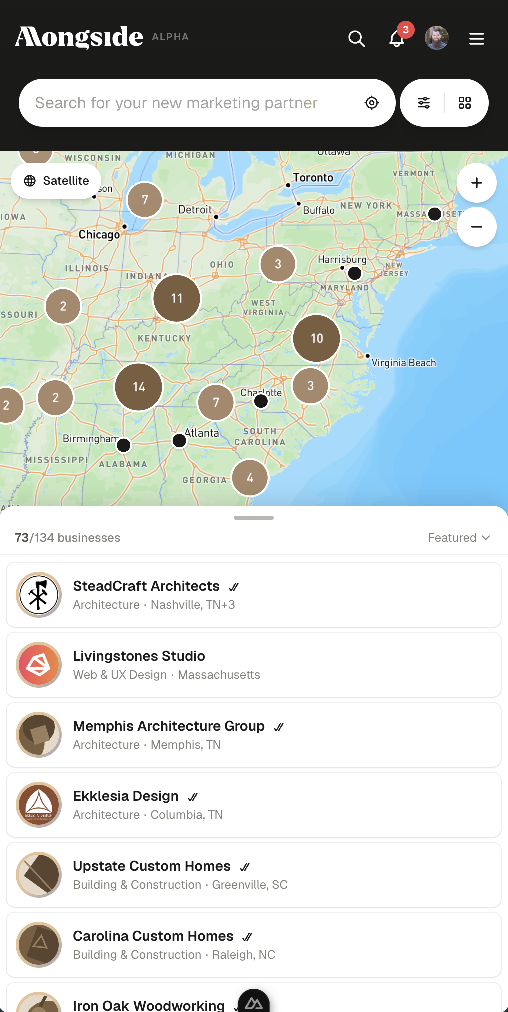Image resolution: width=508 pixels, height=1012 pixels.
Task: Click Ekklesia Design logo thumbnail
Action: pyautogui.click(x=39, y=805)
